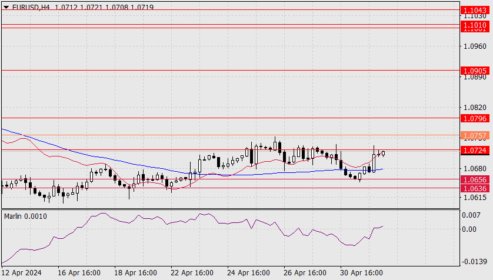Click the 26 Apr 16:00 time label
The width and height of the screenshot is (493, 280).
pyautogui.click(x=305, y=273)
